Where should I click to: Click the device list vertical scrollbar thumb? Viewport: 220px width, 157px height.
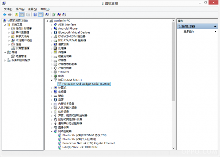(174, 62)
